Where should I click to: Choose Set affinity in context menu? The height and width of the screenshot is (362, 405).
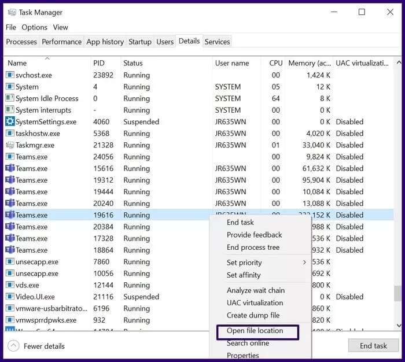244,275
